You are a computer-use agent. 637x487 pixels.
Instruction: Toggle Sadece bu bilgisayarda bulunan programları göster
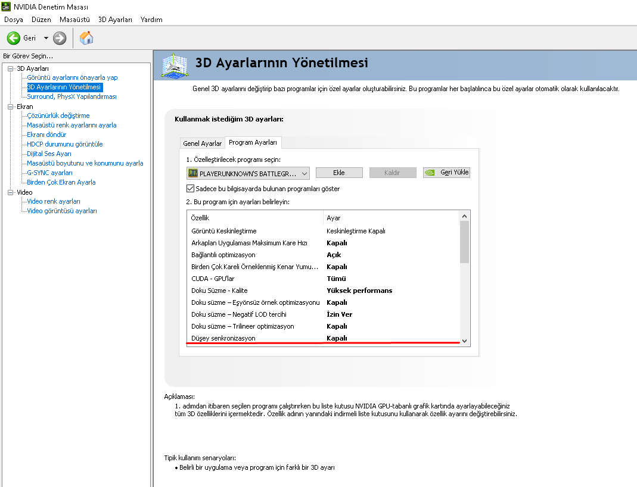190,188
